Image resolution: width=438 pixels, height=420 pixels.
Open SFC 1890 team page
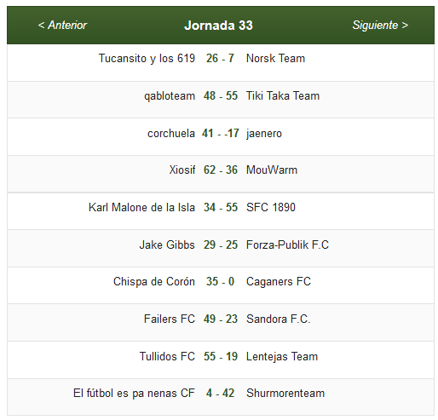tap(271, 208)
